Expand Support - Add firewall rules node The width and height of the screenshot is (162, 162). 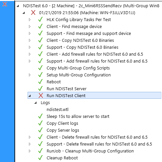click(30, 61)
